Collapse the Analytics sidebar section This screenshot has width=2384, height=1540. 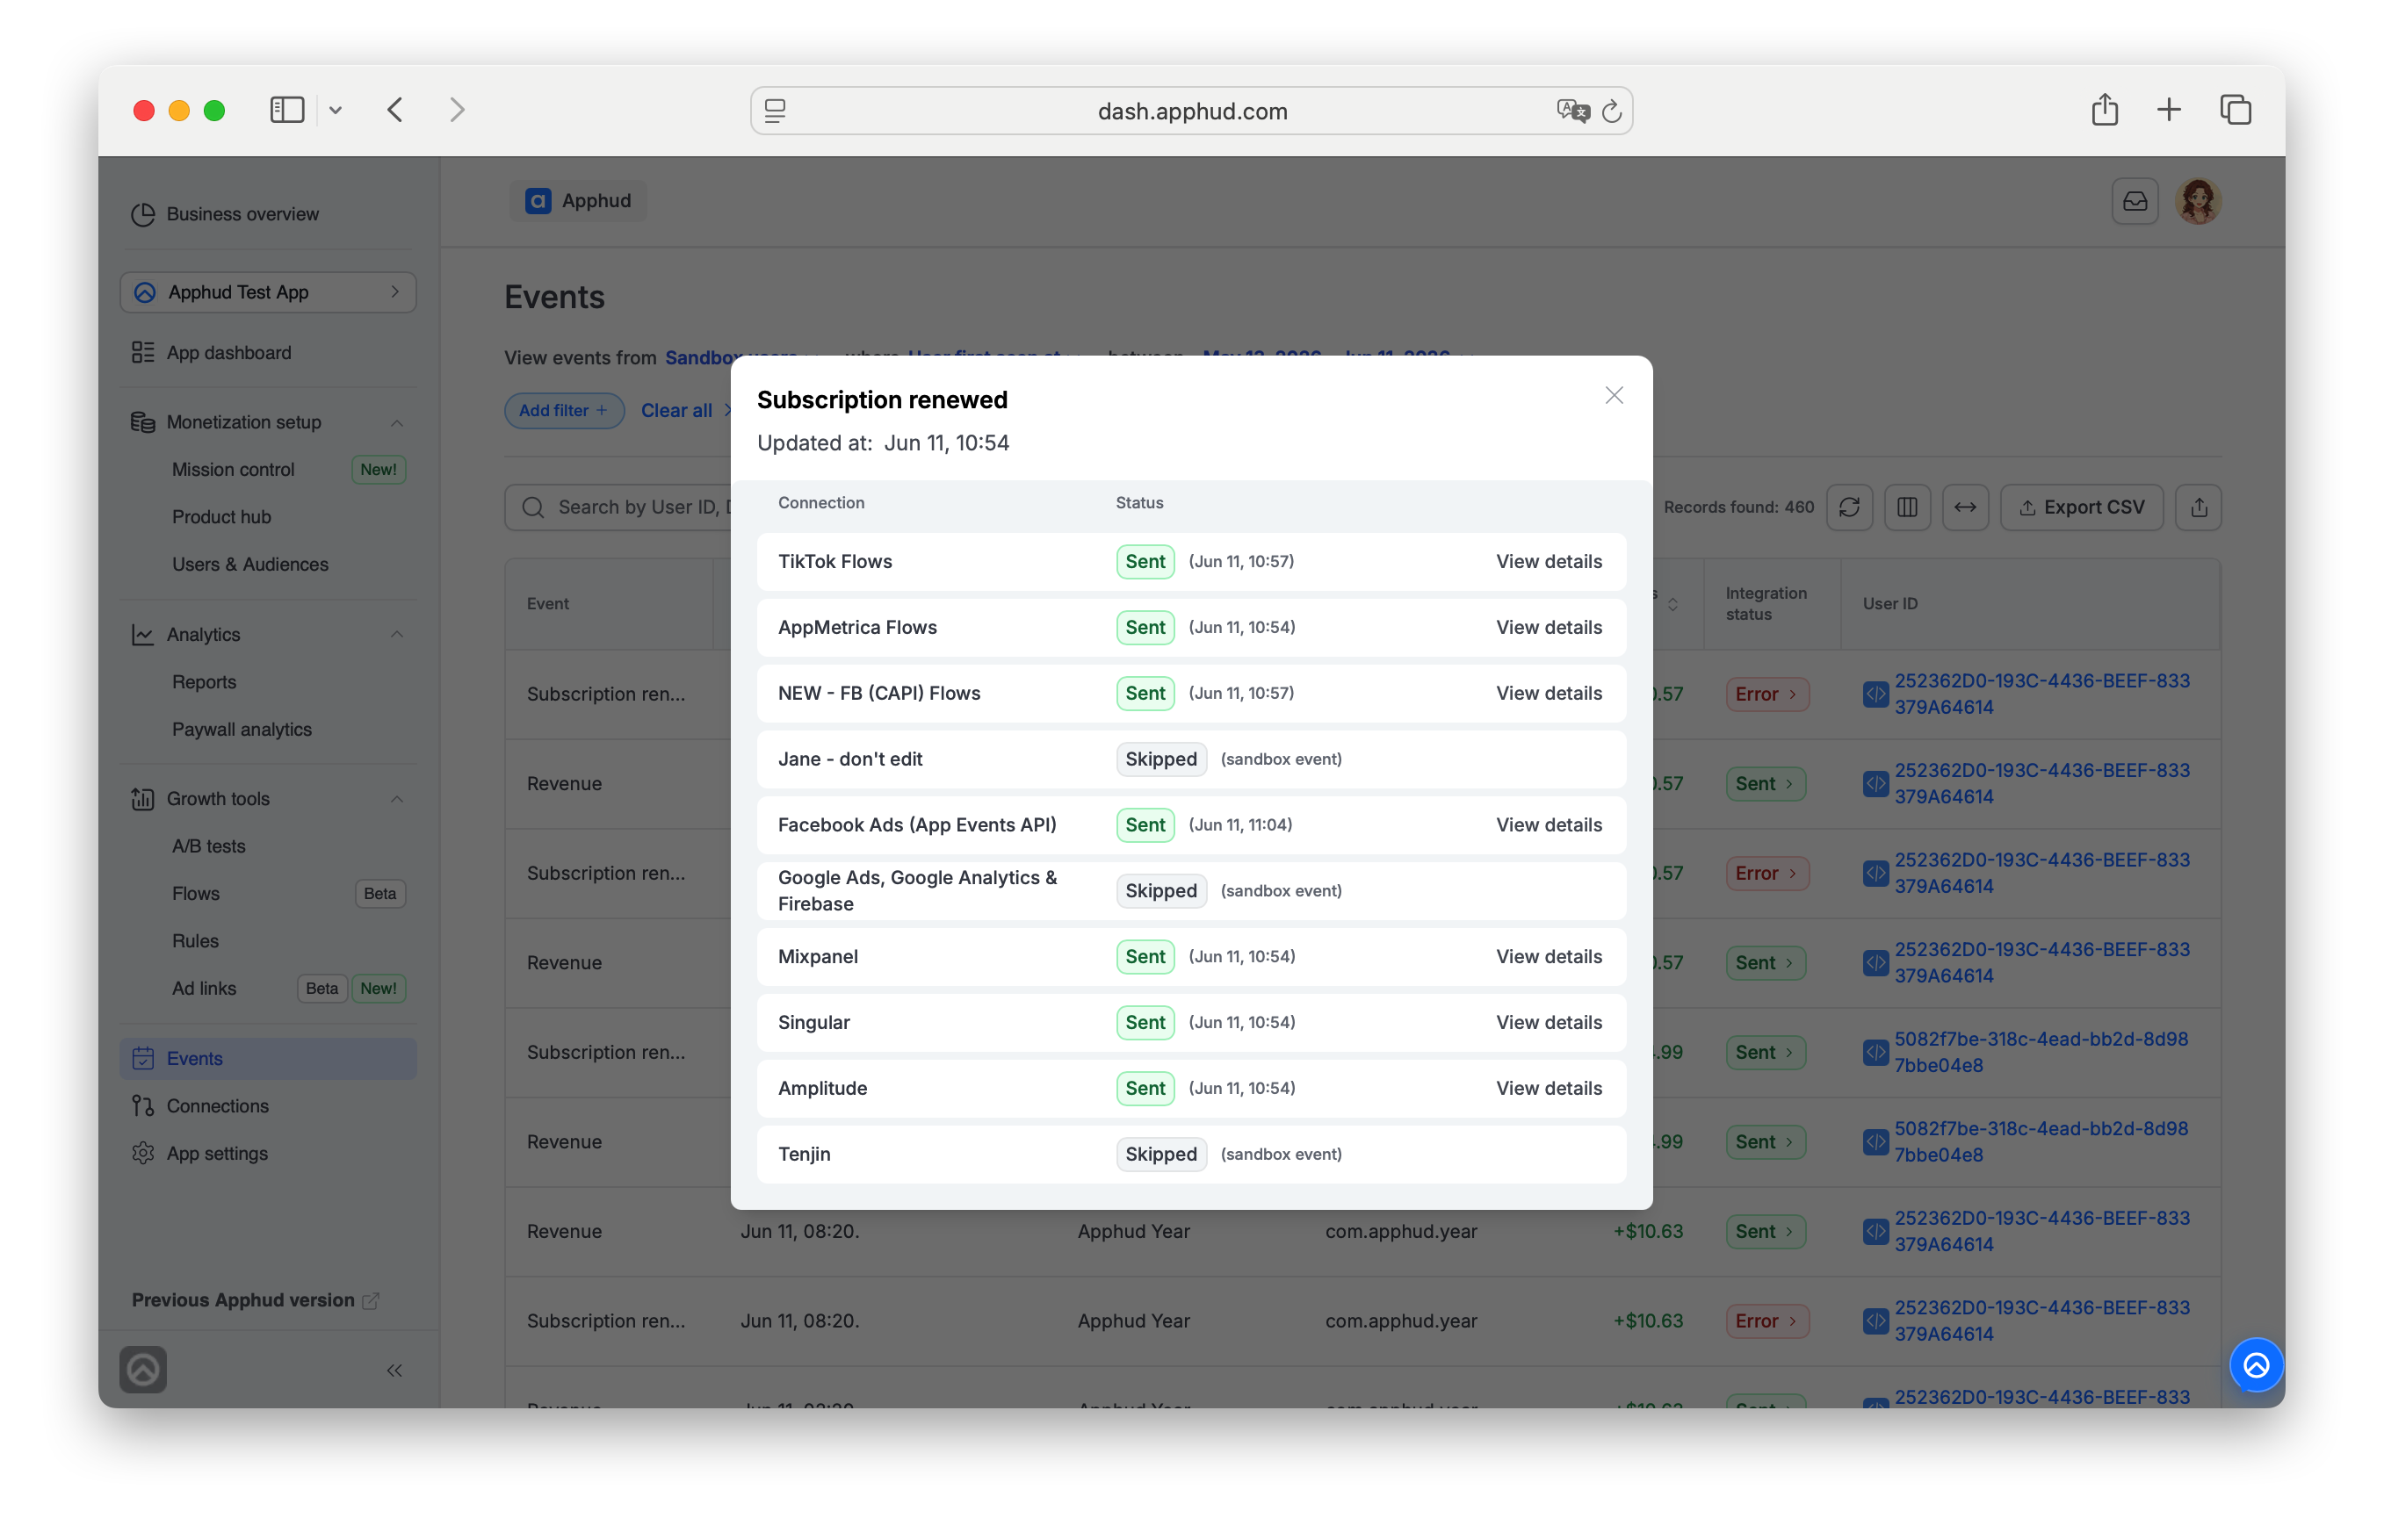[397, 634]
